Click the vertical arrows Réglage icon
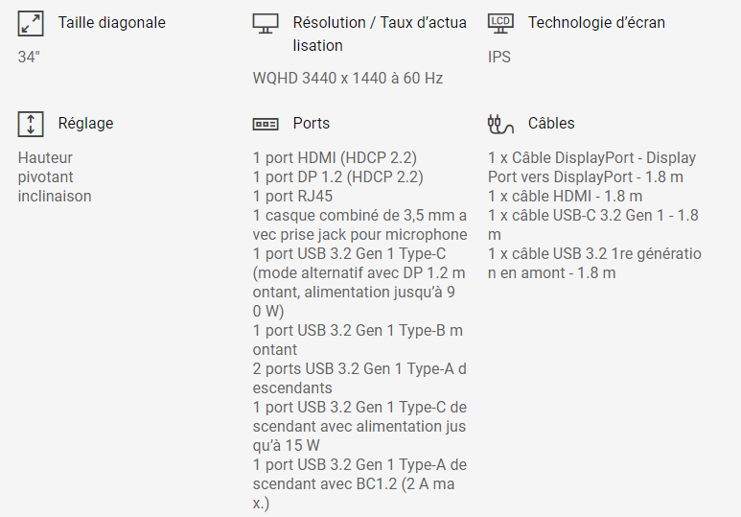 31,124
